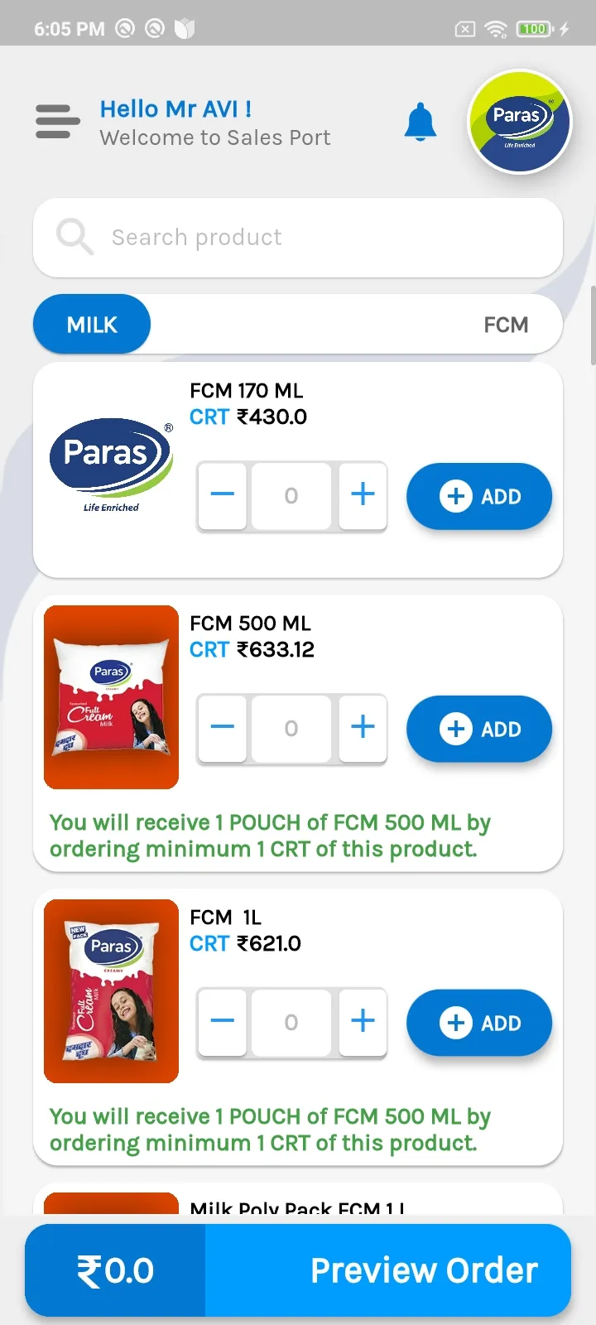This screenshot has width=596, height=1325.
Task: Decrease FCM 170 ML quantity with minus
Action: [x=222, y=495]
